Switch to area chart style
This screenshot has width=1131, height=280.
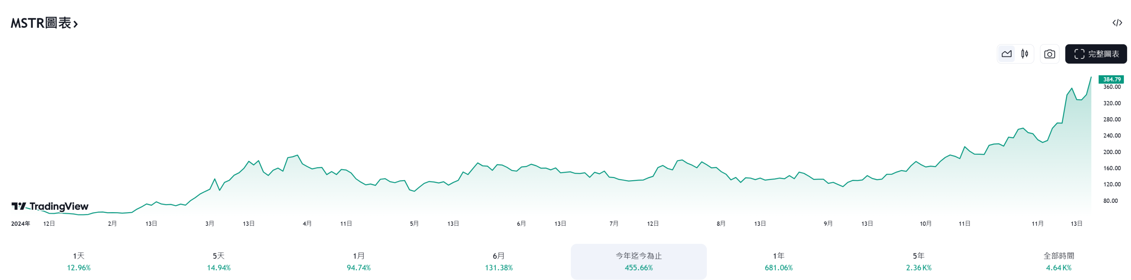[x=1006, y=54]
